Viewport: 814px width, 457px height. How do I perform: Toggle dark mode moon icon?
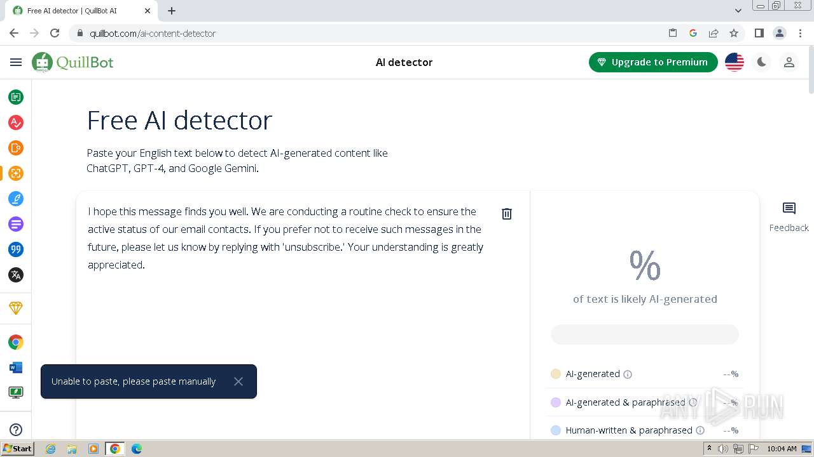coord(762,62)
